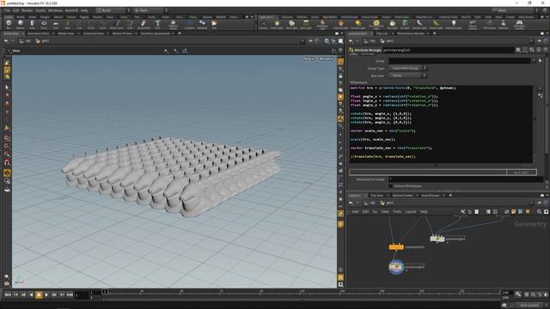Add a Volume Light from shelf

(x=340, y=24)
